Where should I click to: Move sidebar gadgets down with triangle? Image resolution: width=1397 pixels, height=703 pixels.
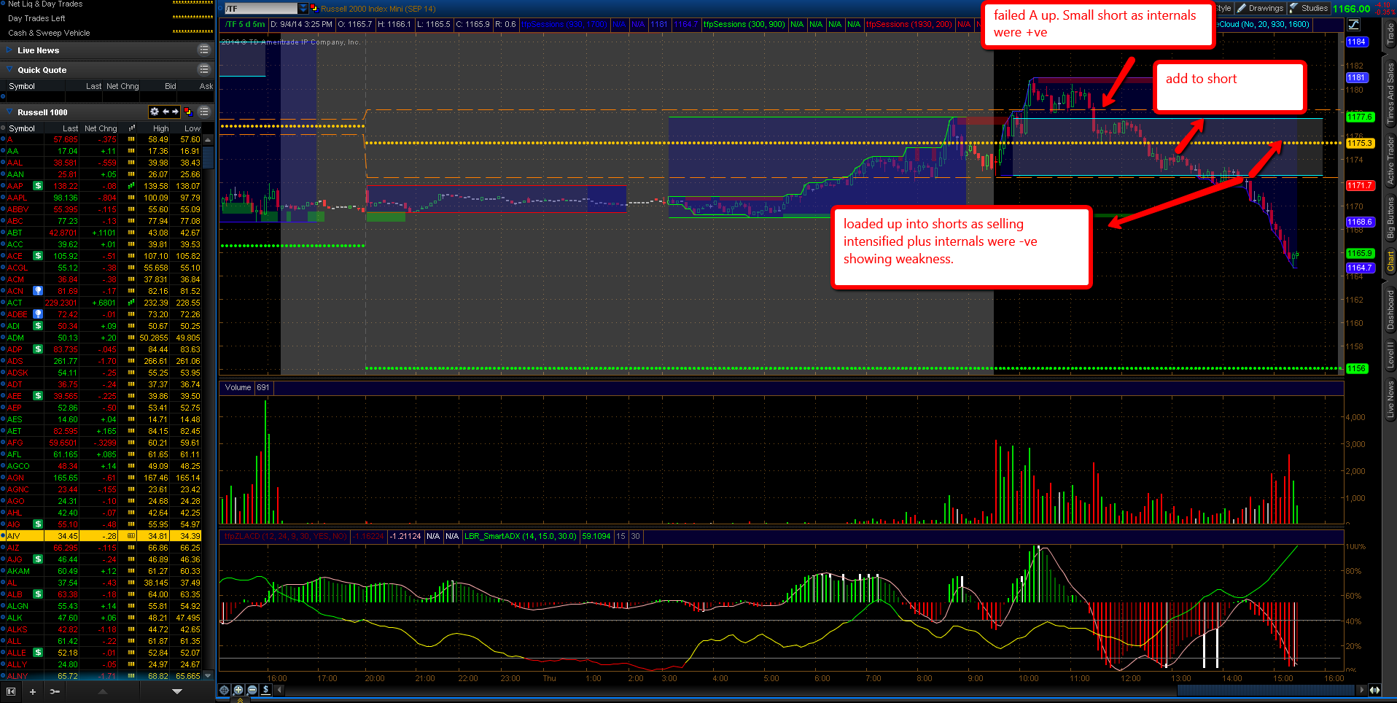tap(177, 691)
